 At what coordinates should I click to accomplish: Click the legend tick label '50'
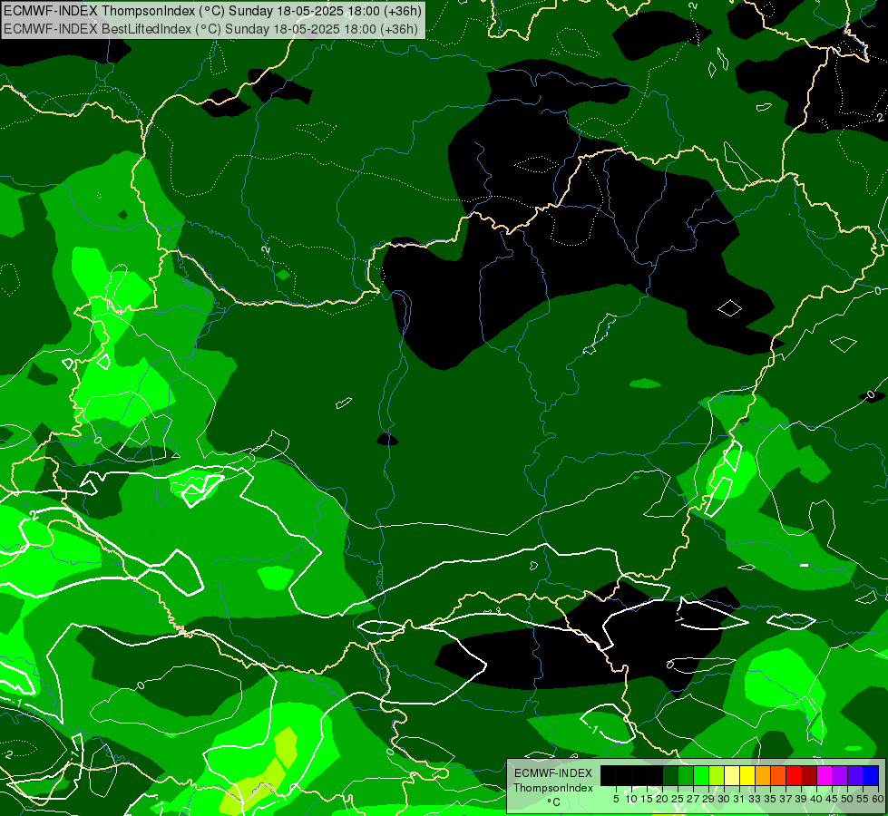[848, 799]
